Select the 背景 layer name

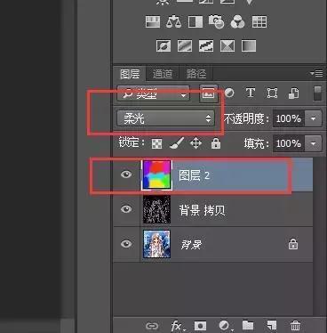pyautogui.click(x=191, y=245)
